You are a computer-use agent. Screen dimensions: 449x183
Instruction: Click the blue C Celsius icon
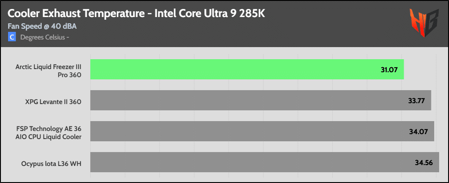point(12,37)
